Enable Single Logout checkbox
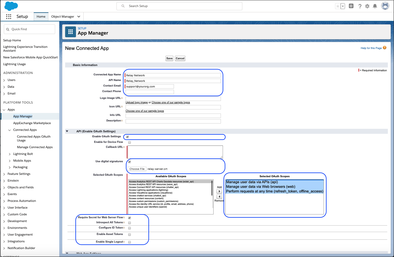The width and height of the screenshot is (394, 257). tap(129, 242)
